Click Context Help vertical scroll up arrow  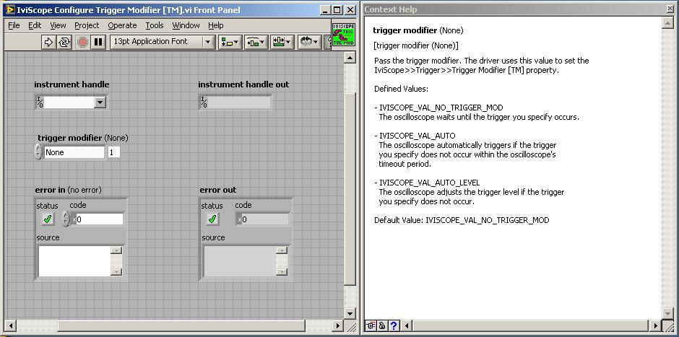[x=669, y=23]
